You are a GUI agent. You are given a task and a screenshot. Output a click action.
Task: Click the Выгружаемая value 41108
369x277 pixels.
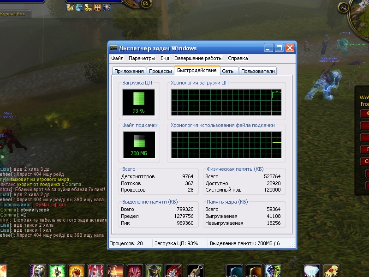coord(274,216)
